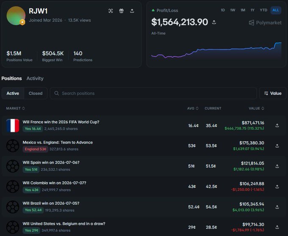The height and width of the screenshot is (236, 288).
Task: Click the soccer ball icon for Spain market
Action: (x=13, y=166)
